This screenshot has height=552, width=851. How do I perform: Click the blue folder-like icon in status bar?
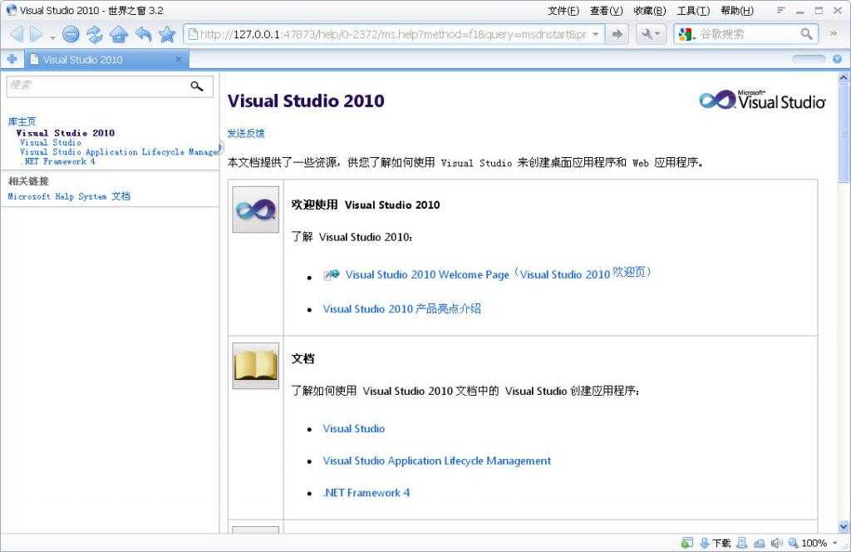(x=760, y=543)
